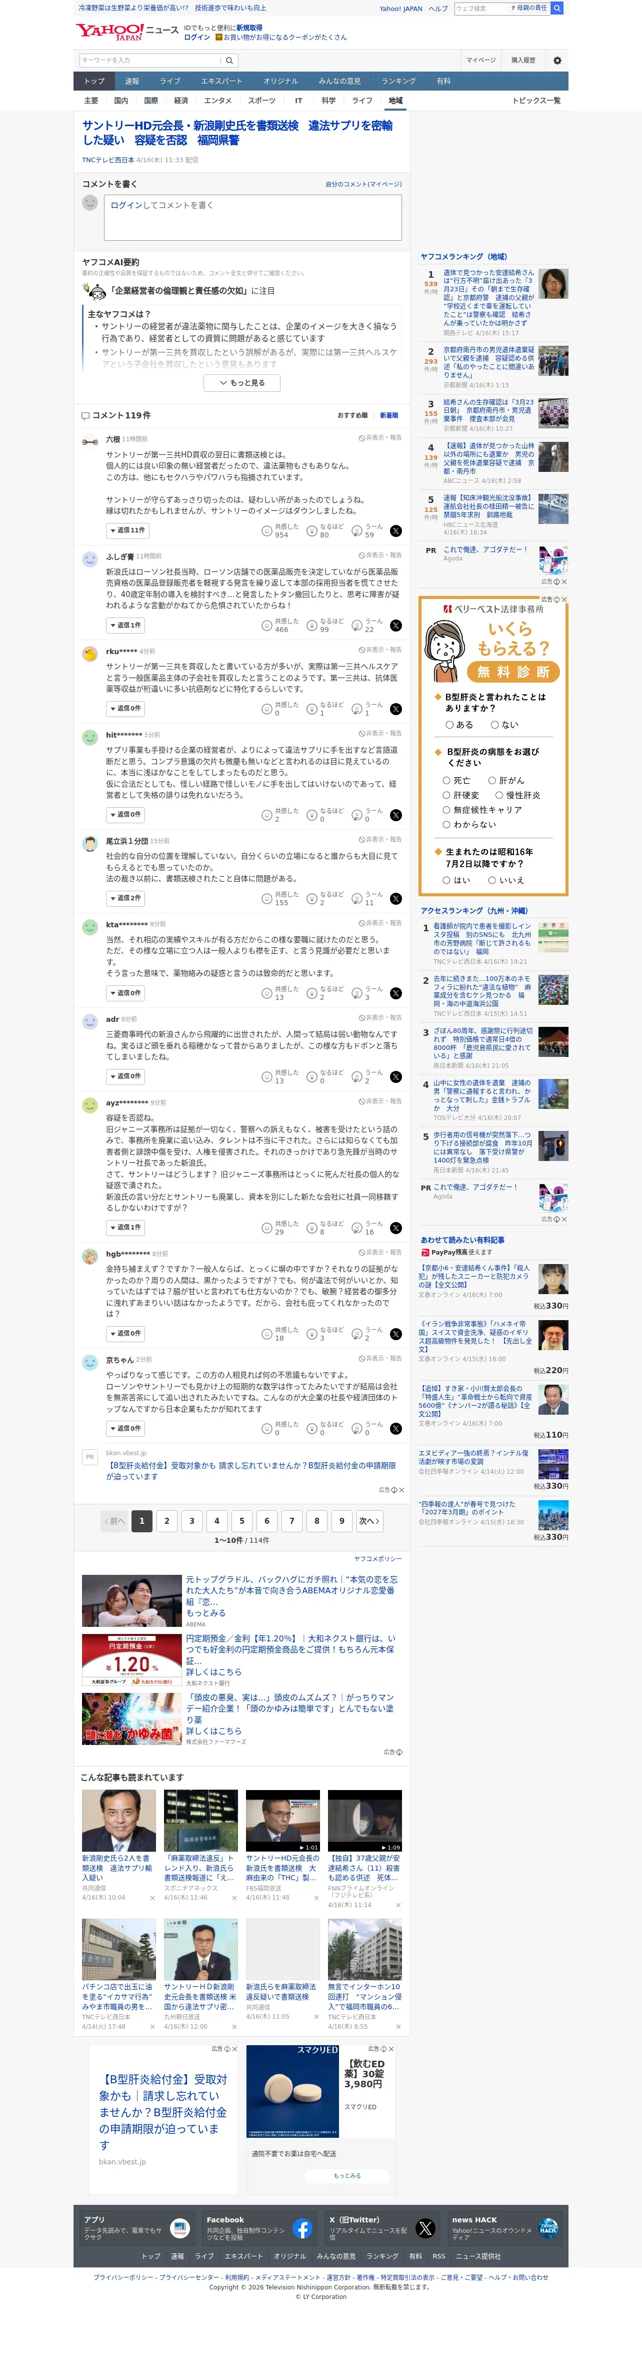Select the ある radio button
This screenshot has width=642, height=2357.
click(x=450, y=725)
